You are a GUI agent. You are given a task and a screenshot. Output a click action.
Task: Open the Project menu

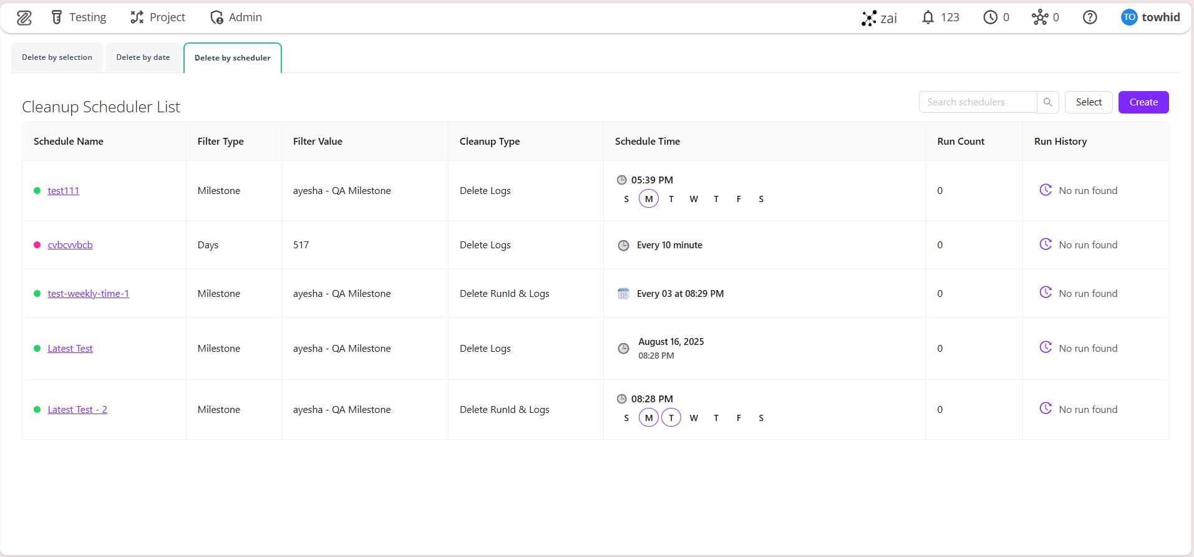click(x=158, y=17)
